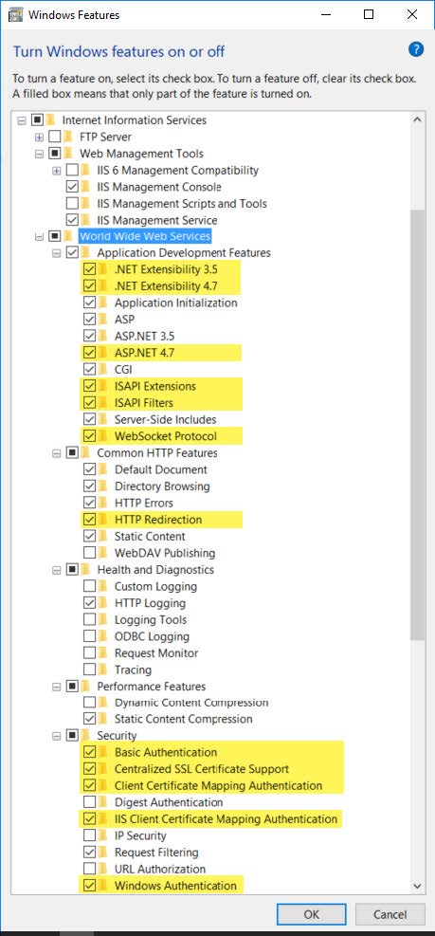Viewport: 435px width, 936px height.
Task: Click folder icon next to WebSocket Protocol
Action: [x=104, y=436]
